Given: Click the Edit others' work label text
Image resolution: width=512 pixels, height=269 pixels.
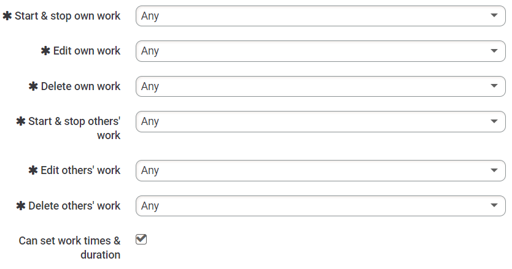Looking at the screenshot, I should 80,170.
